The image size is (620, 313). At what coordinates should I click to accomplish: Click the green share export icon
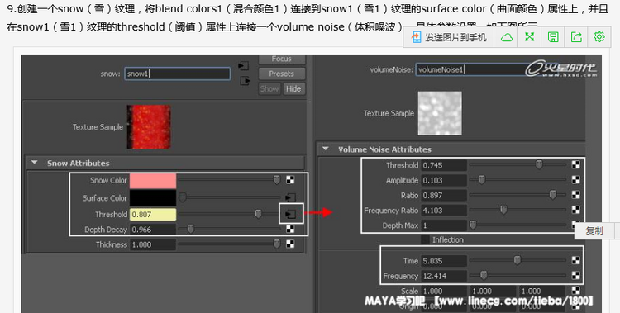coord(576,37)
